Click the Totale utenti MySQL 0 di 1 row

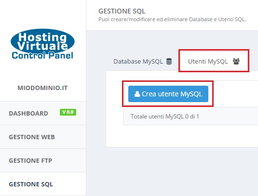click(x=190, y=117)
